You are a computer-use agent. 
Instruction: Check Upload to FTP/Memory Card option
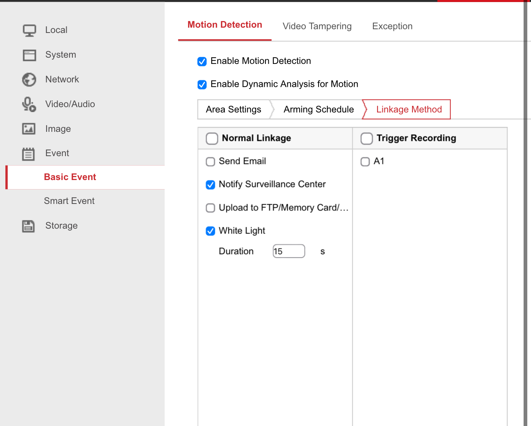(210, 208)
